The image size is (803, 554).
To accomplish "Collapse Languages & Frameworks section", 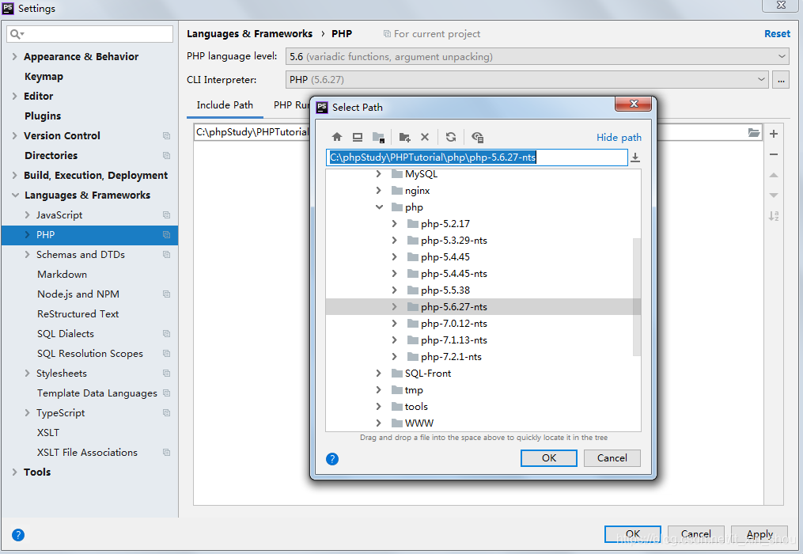I will 15,195.
